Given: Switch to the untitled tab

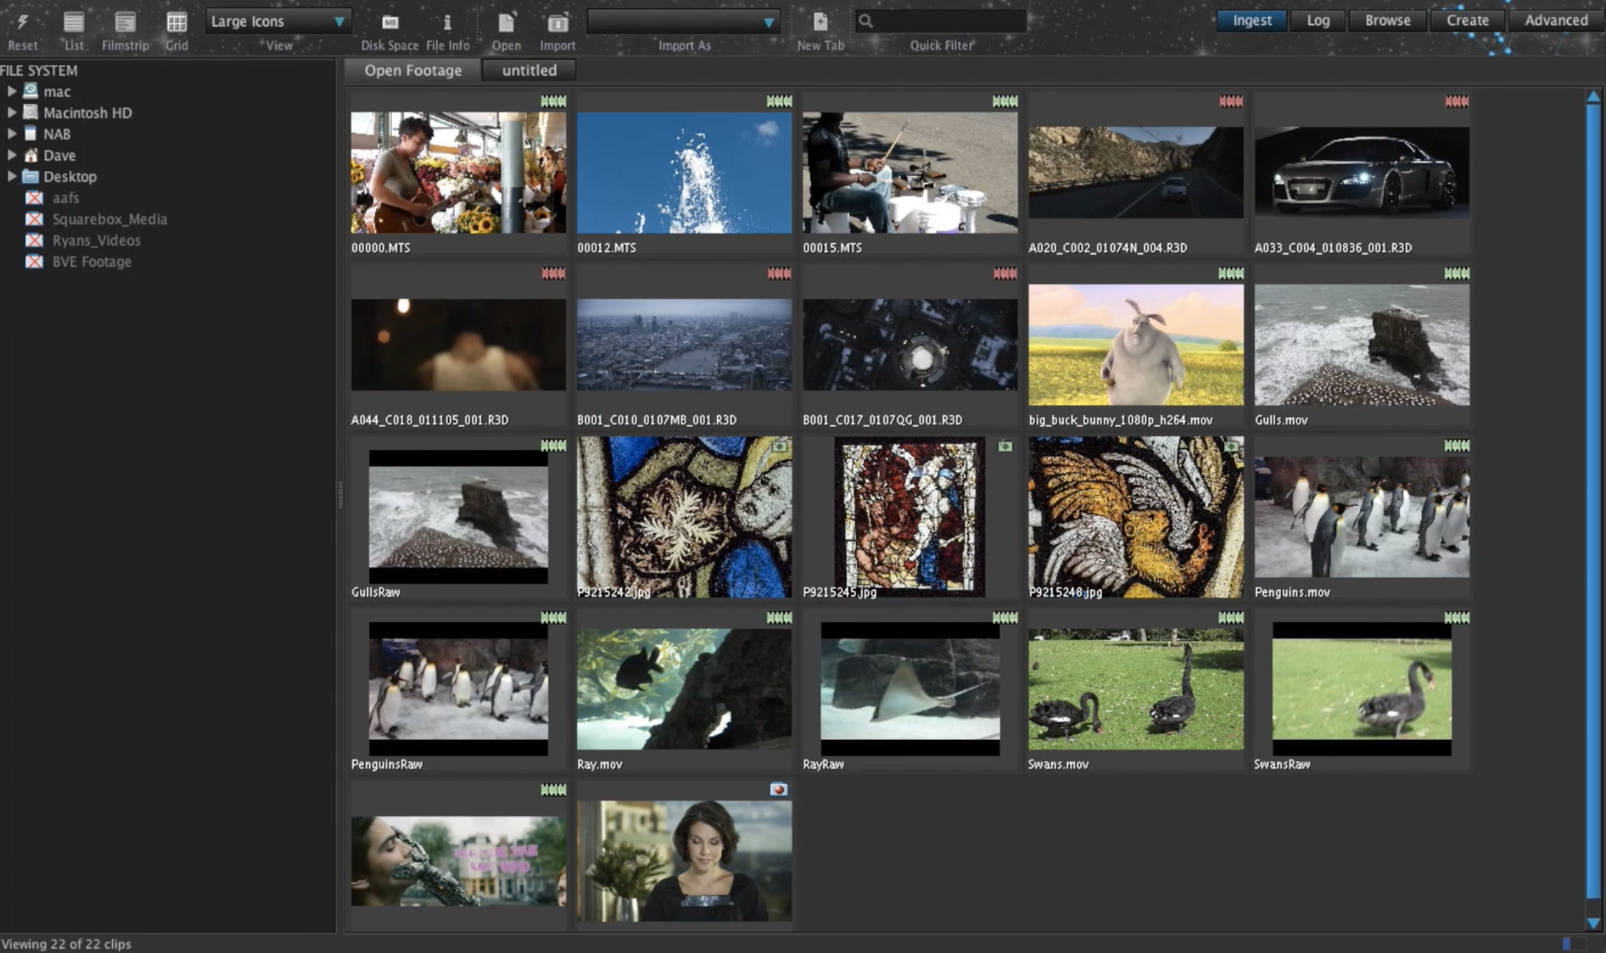Looking at the screenshot, I should tap(529, 70).
